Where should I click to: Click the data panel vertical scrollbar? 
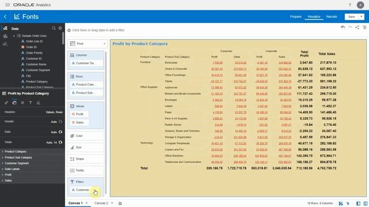pyautogui.click(x=63, y=39)
